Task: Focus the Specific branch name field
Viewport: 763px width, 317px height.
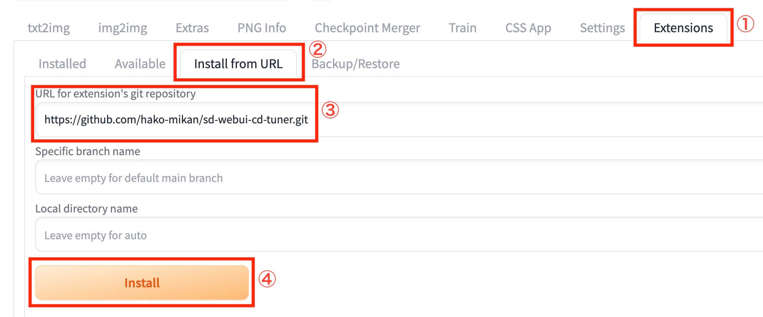Action: tap(376, 178)
